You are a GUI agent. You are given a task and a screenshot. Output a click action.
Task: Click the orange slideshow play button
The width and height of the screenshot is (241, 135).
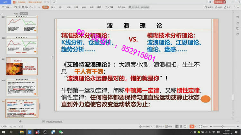coord(192,127)
